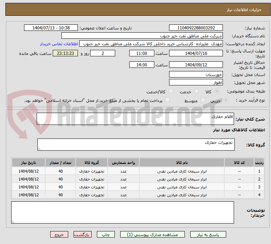The image size is (271, 244).
Task: Click the جزئیات اطلاعات نیاز page title
Action: pyautogui.click(x=244, y=10)
